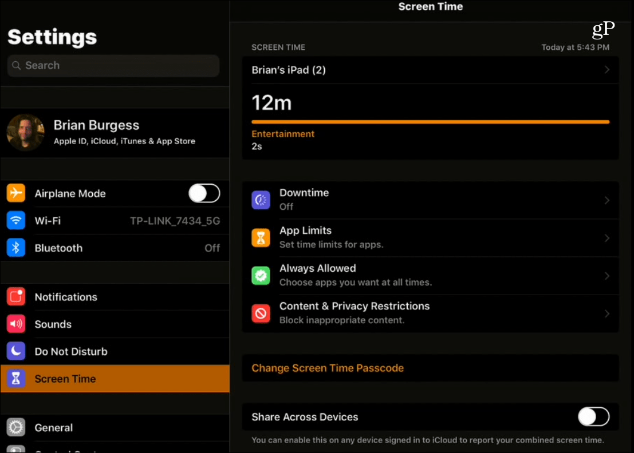Click the orange Entertainment usage bar
634x453 pixels.
430,121
